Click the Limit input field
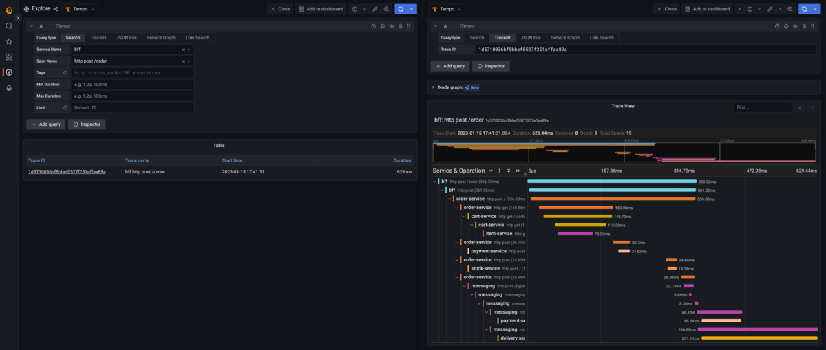826x350 pixels. (x=132, y=107)
